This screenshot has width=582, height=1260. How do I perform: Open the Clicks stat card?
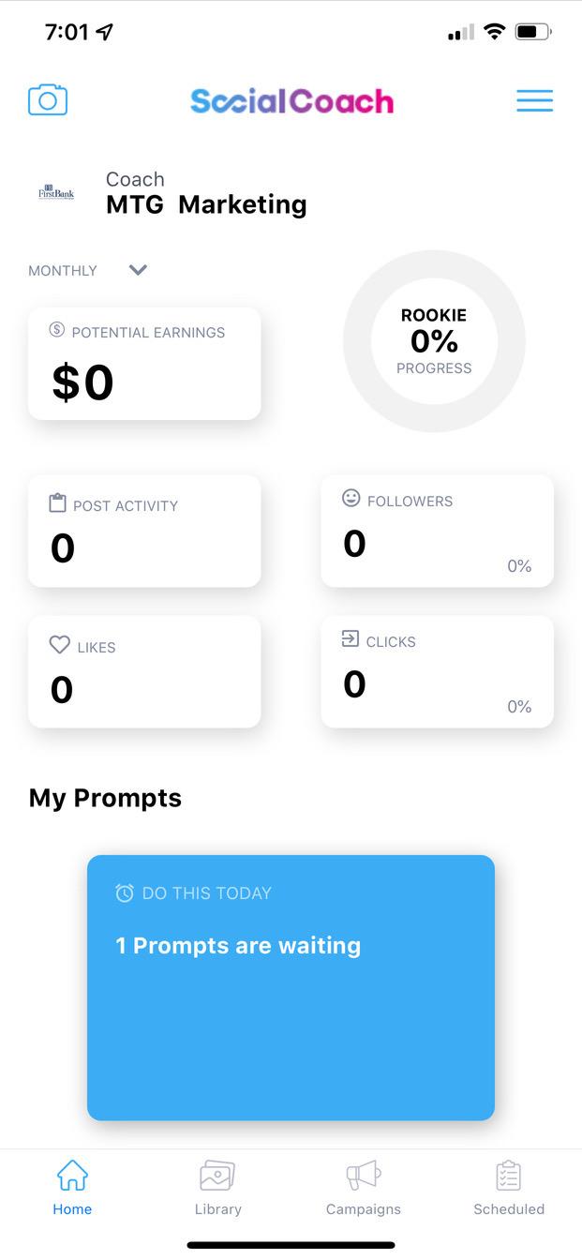(x=437, y=672)
